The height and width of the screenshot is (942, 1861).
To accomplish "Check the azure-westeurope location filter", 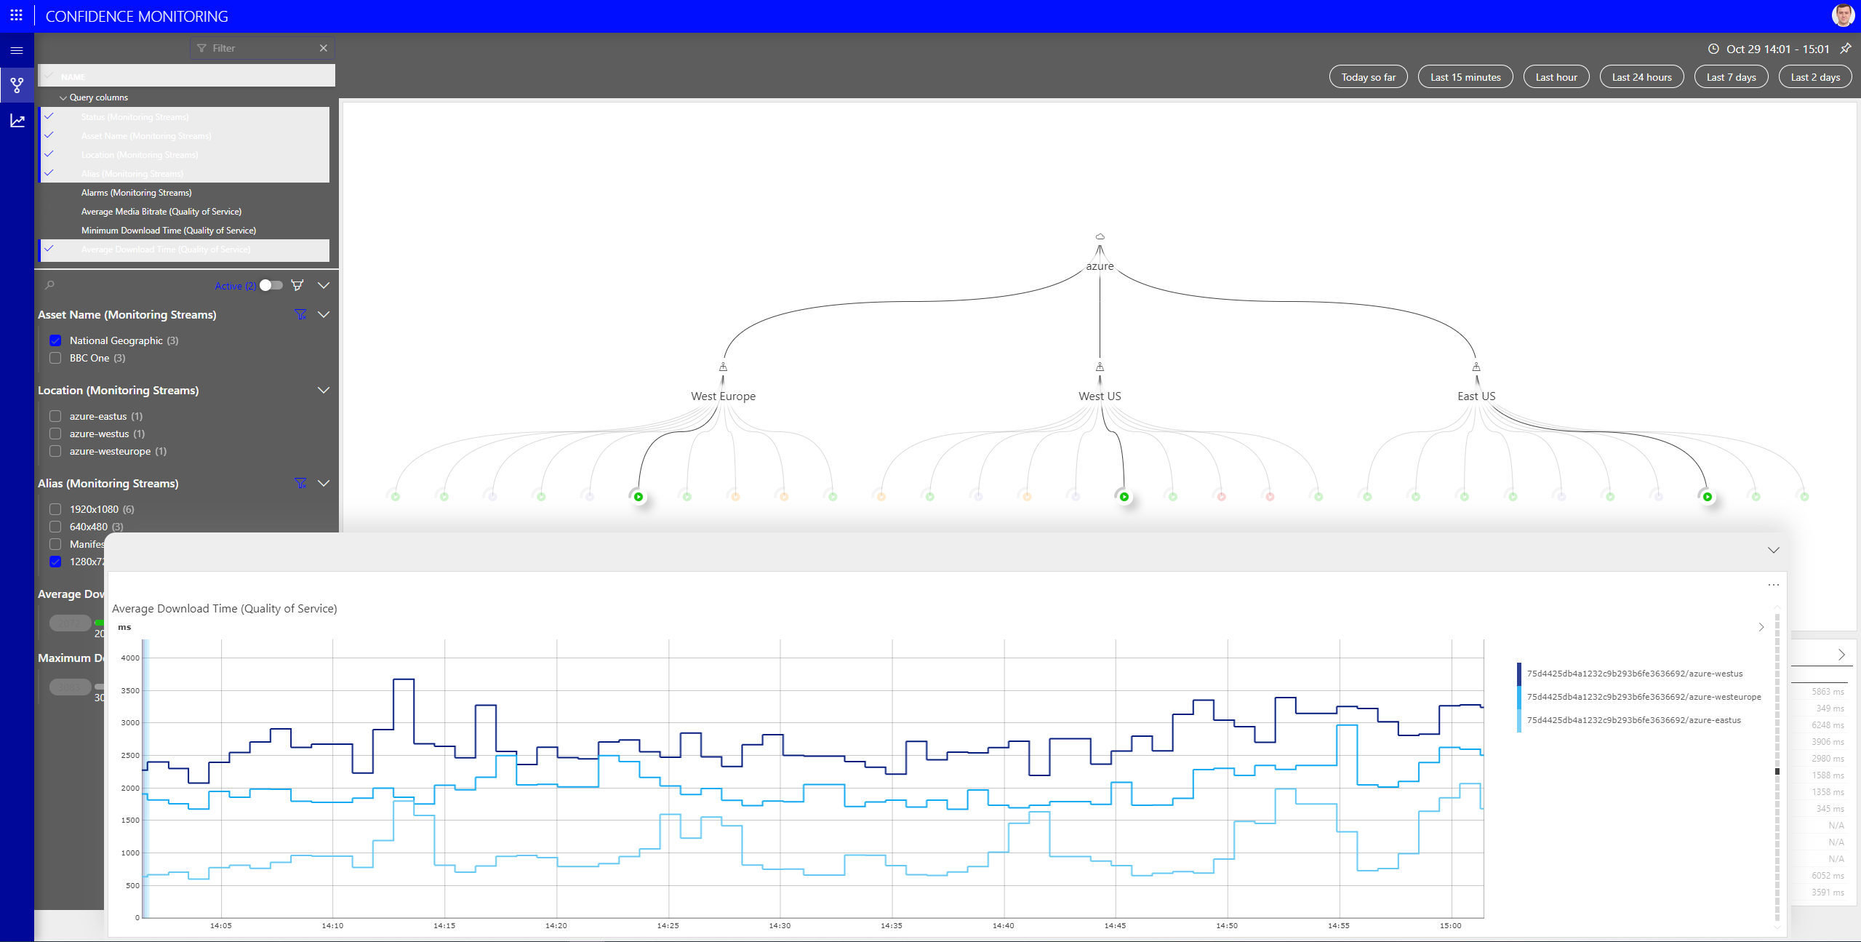I will (x=55, y=451).
